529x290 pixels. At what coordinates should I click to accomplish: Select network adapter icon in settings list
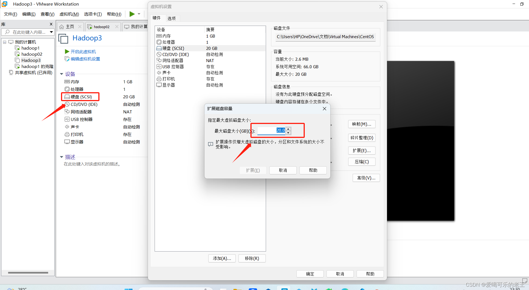[x=159, y=60]
